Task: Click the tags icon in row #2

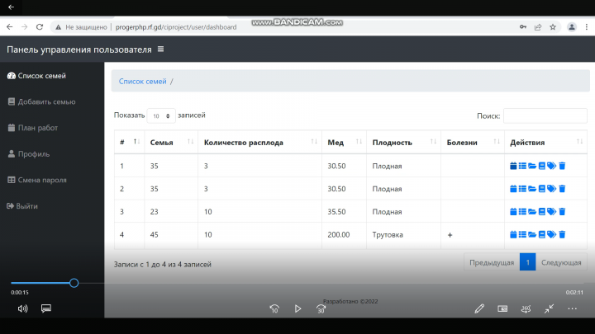Action: (552, 189)
